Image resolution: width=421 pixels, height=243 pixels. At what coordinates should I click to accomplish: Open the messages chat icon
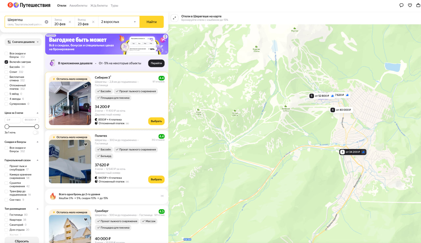click(401, 5)
